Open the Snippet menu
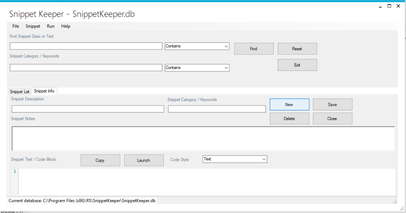This screenshot has width=406, height=213. pyautogui.click(x=33, y=26)
